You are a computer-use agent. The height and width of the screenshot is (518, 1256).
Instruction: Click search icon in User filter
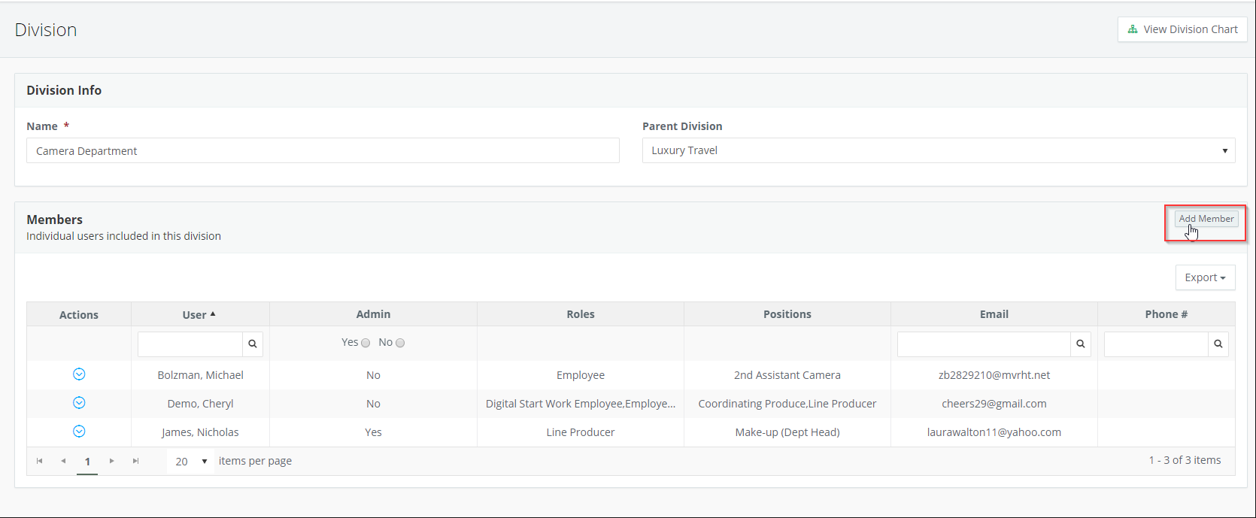[x=253, y=344]
